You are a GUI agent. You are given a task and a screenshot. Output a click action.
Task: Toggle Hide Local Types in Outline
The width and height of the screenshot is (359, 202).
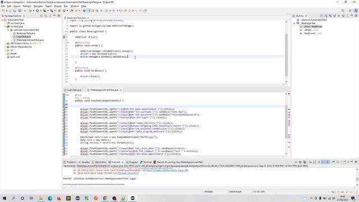(x=343, y=16)
